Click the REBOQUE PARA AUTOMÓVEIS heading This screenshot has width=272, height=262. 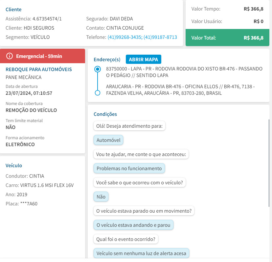pos(39,69)
